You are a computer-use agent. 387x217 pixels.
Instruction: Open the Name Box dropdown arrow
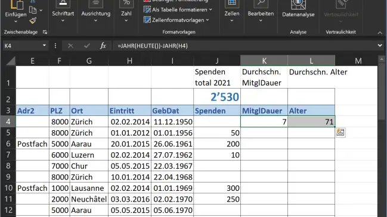44,46
